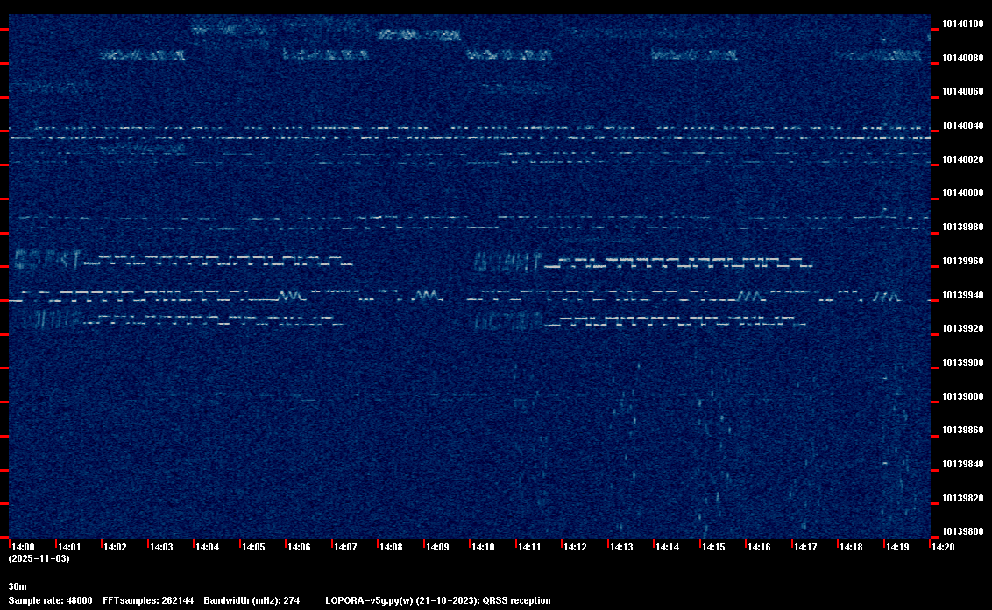Click the 14:09 time axis label
The width and height of the screenshot is (992, 610).
click(x=437, y=547)
